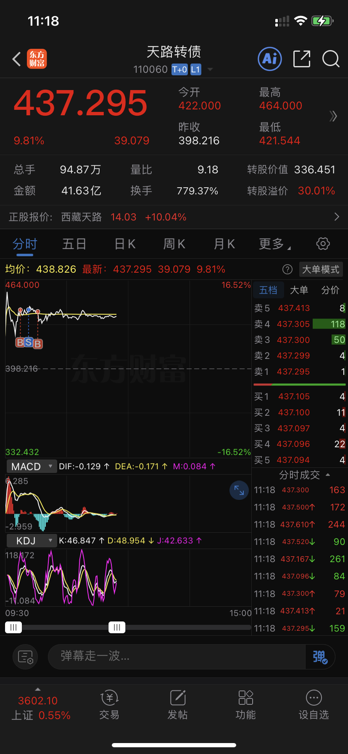Tap the L1 level badge
The height and width of the screenshot is (754, 348).
tap(196, 69)
